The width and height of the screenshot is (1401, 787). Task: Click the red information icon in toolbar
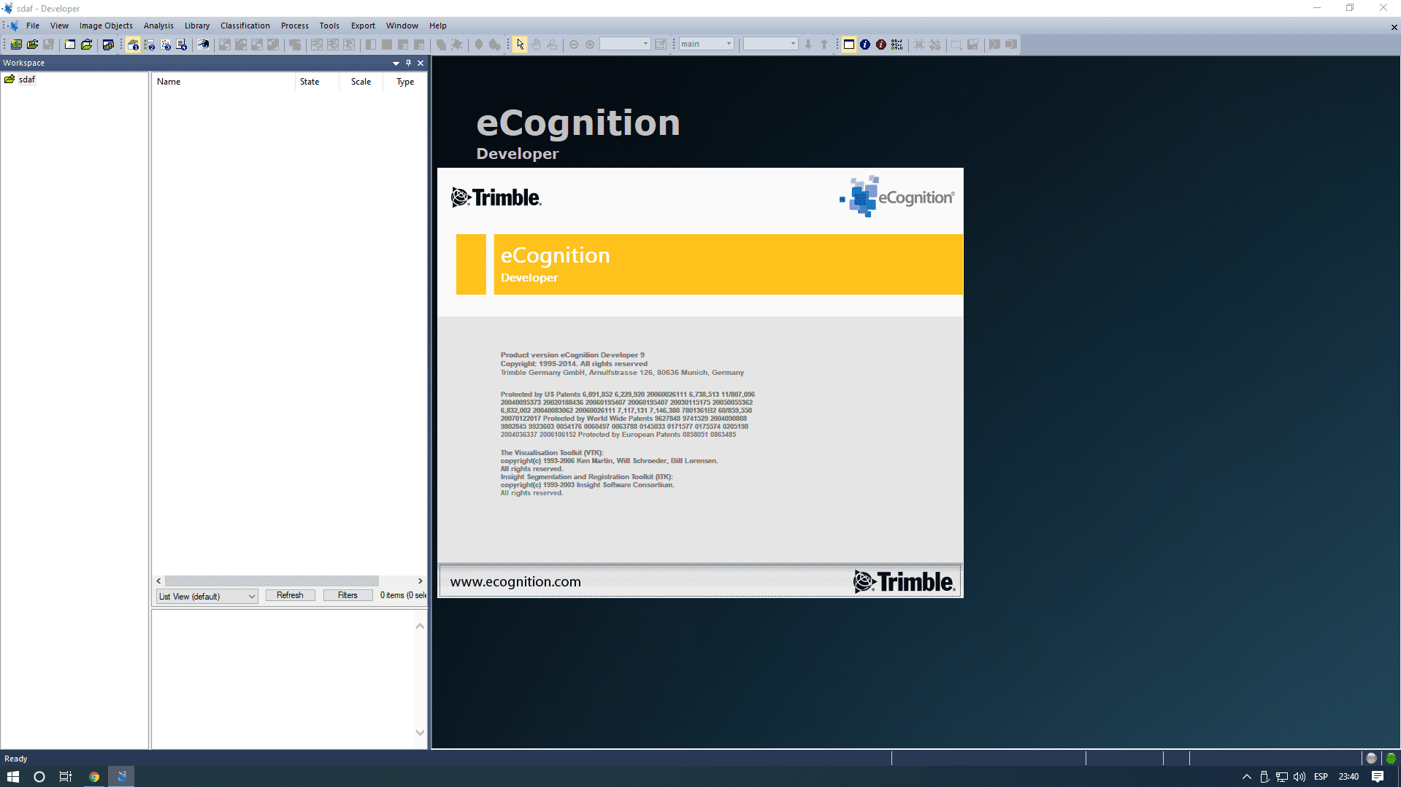click(881, 44)
